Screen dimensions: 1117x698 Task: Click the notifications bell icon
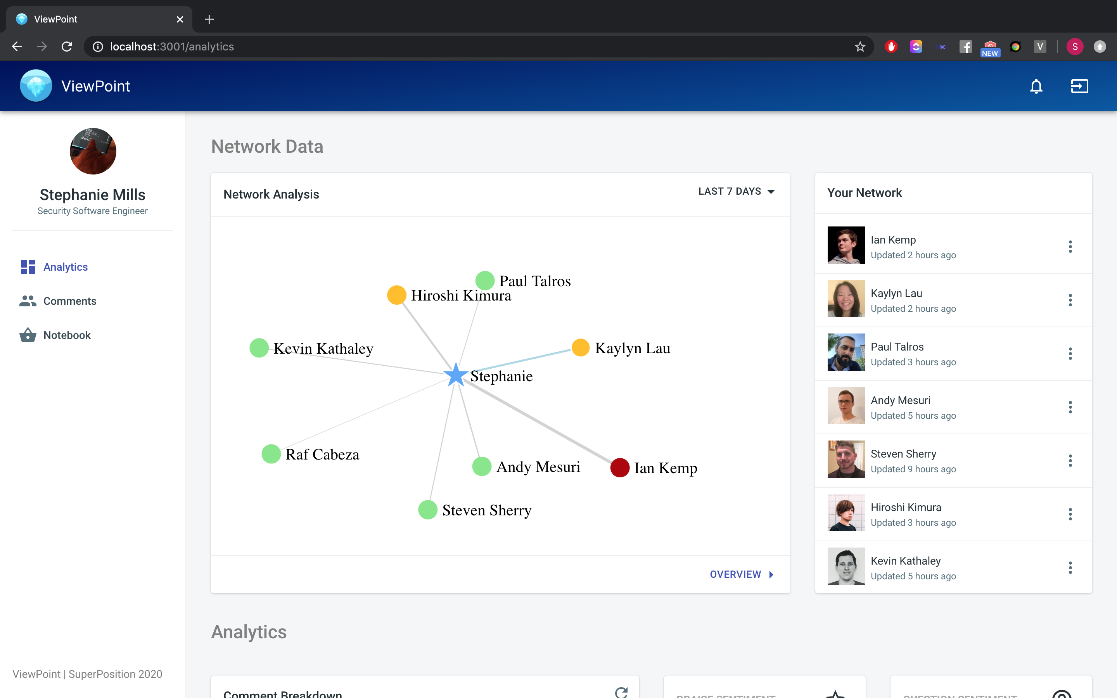click(x=1036, y=86)
